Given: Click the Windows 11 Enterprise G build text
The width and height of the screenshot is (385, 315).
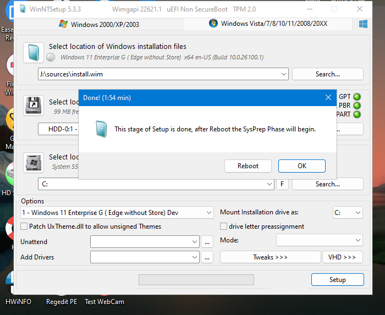Looking at the screenshot, I should click(x=162, y=57).
